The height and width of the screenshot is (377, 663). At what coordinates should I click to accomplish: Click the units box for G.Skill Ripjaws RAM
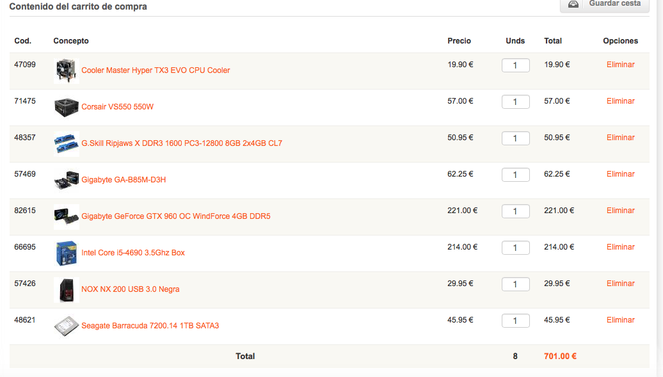pos(515,138)
